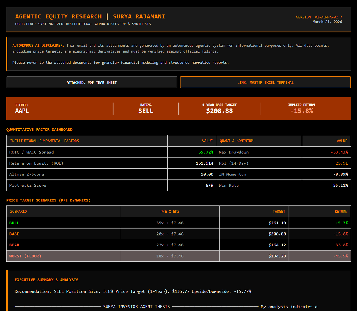Click the 18x × $7.46 multiple cell
Image resolution: width=357 pixels, height=311 pixels.
170,256
